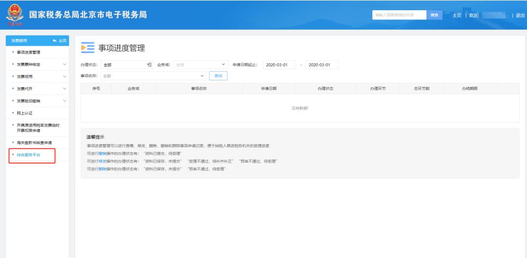Click the 发票使用 sidebar header
Viewport: 527px width, 258px height.
pos(19,40)
